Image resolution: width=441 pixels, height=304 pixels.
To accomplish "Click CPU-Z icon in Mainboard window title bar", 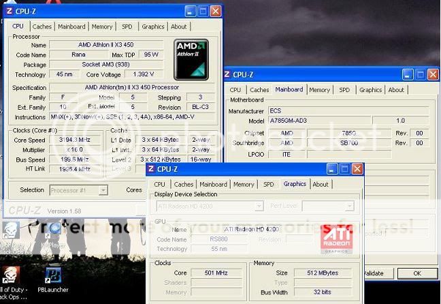I will click(227, 74).
